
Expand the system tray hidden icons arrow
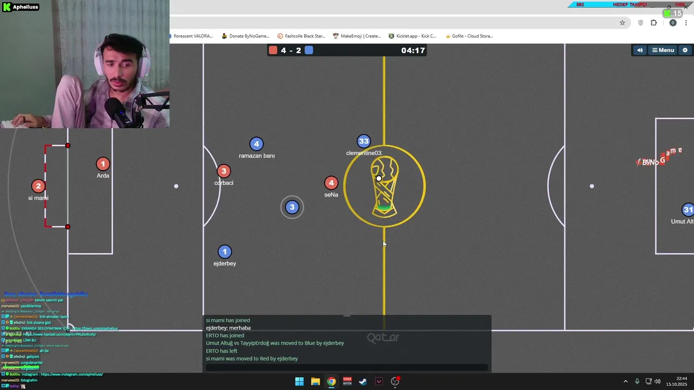point(625,381)
